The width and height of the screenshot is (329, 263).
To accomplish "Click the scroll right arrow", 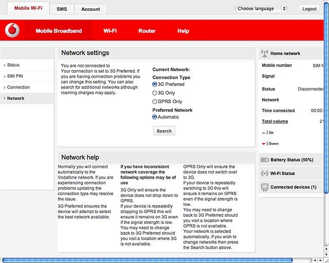I will pos(321,260).
